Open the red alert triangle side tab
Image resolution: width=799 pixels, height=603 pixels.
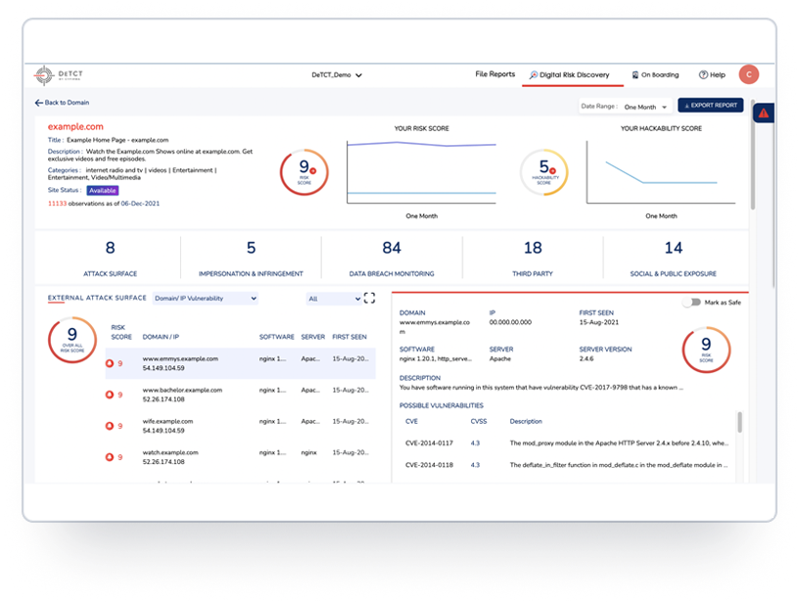[764, 114]
